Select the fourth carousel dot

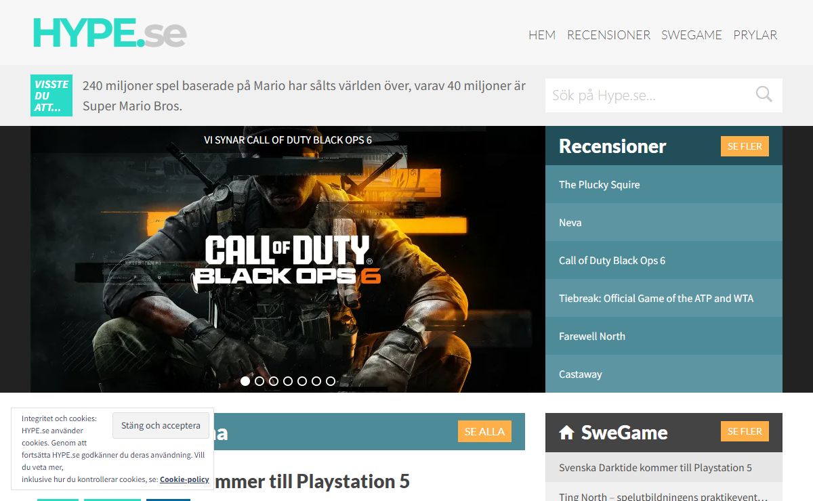click(288, 381)
